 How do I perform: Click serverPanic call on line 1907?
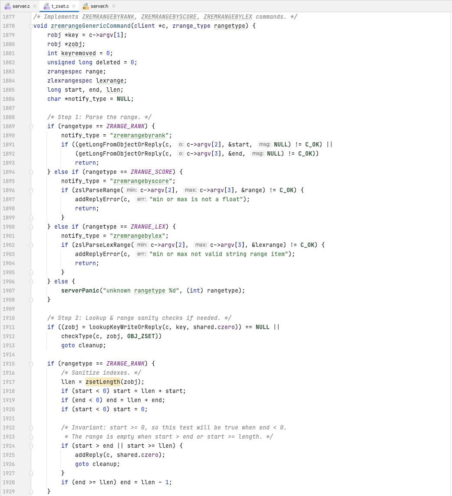pos(80,290)
